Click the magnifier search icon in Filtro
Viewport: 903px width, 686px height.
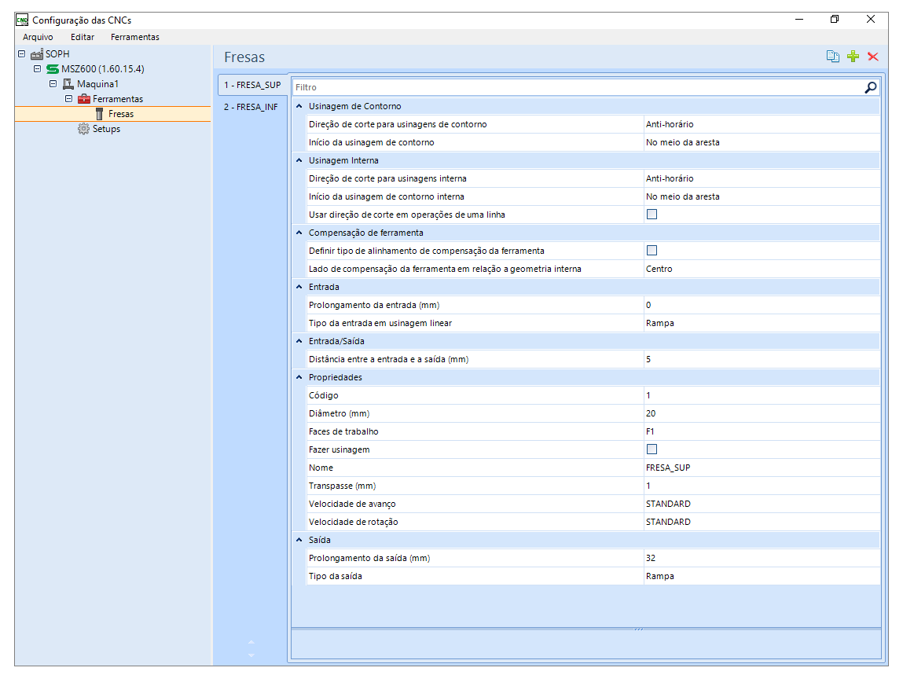click(871, 87)
